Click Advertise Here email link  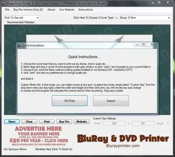coord(54,149)
